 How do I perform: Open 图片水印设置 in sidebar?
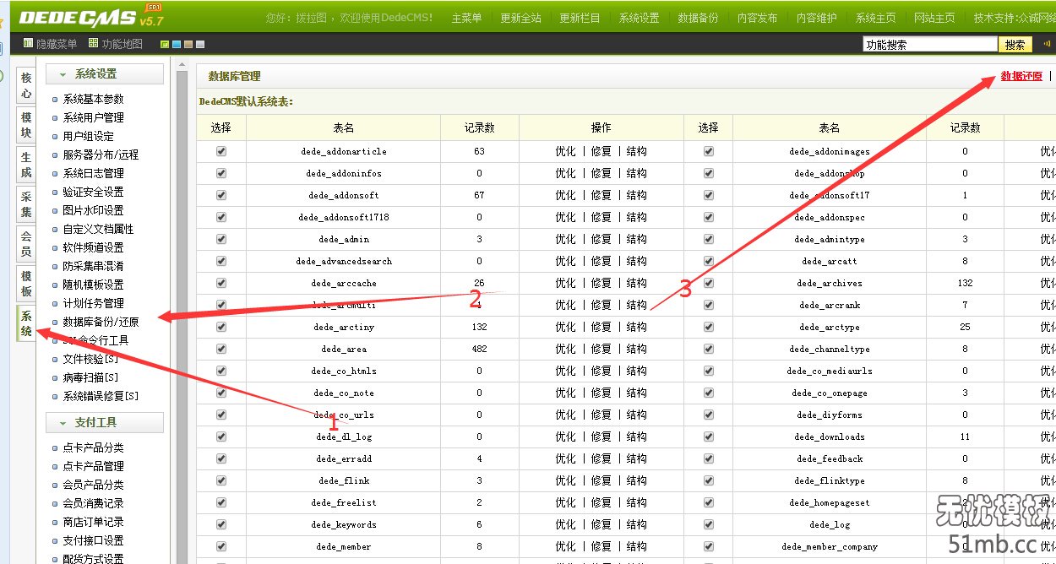pos(93,210)
